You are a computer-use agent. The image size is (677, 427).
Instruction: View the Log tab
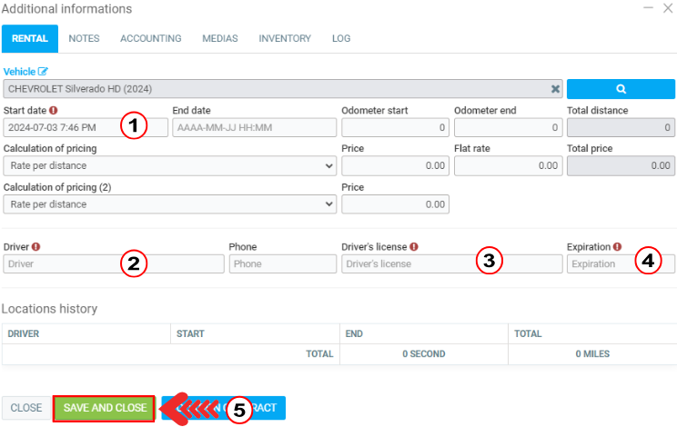coord(341,39)
